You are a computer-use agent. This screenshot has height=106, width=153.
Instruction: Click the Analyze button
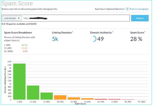coord(140,18)
